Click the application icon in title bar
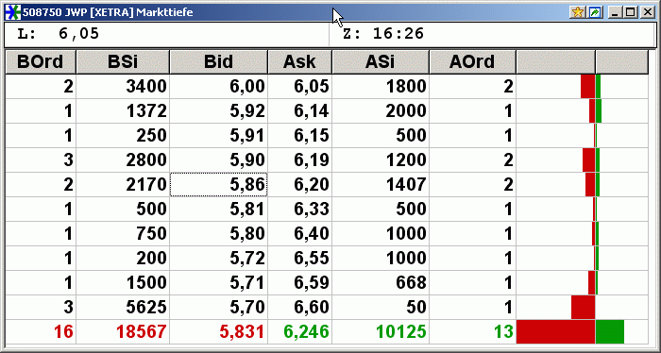 click(12, 12)
